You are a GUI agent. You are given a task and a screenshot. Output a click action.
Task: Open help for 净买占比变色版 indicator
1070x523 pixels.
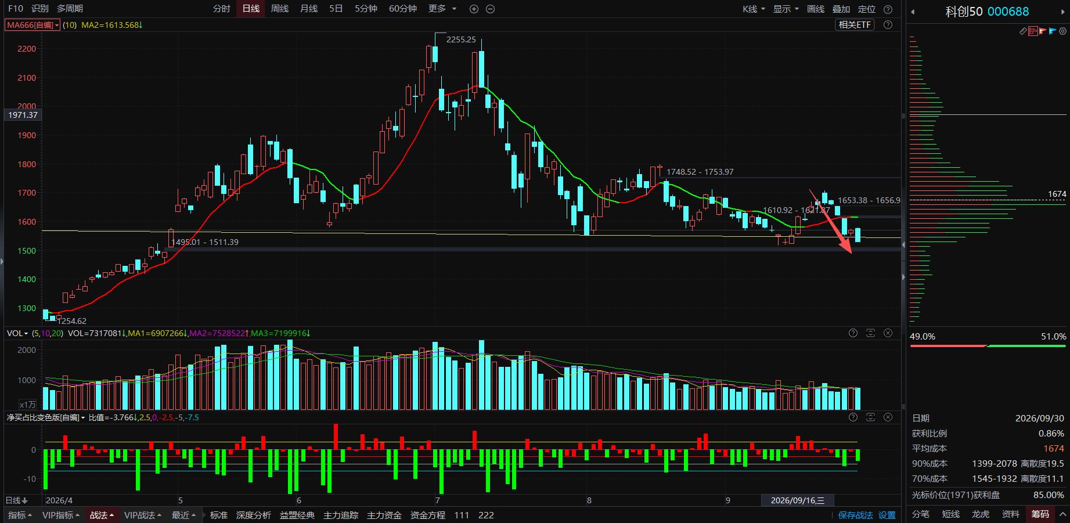coord(853,417)
